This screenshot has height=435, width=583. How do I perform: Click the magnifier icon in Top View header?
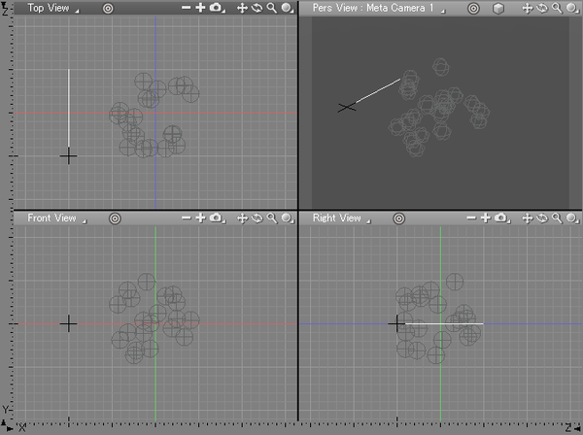point(271,8)
